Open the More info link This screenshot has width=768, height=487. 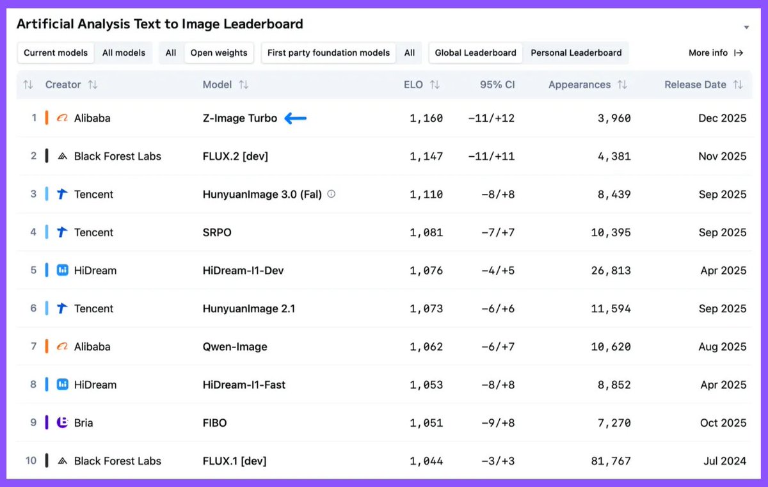click(716, 53)
